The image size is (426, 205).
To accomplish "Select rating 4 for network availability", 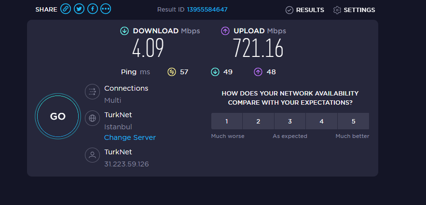I will pos(322,121).
